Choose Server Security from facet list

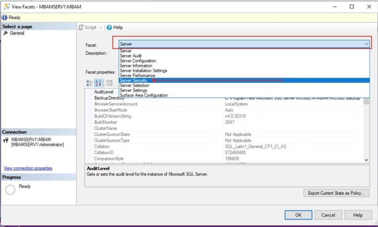click(133, 80)
